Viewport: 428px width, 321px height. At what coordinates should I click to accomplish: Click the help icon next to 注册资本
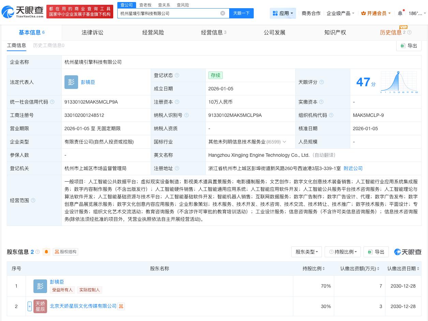177,102
